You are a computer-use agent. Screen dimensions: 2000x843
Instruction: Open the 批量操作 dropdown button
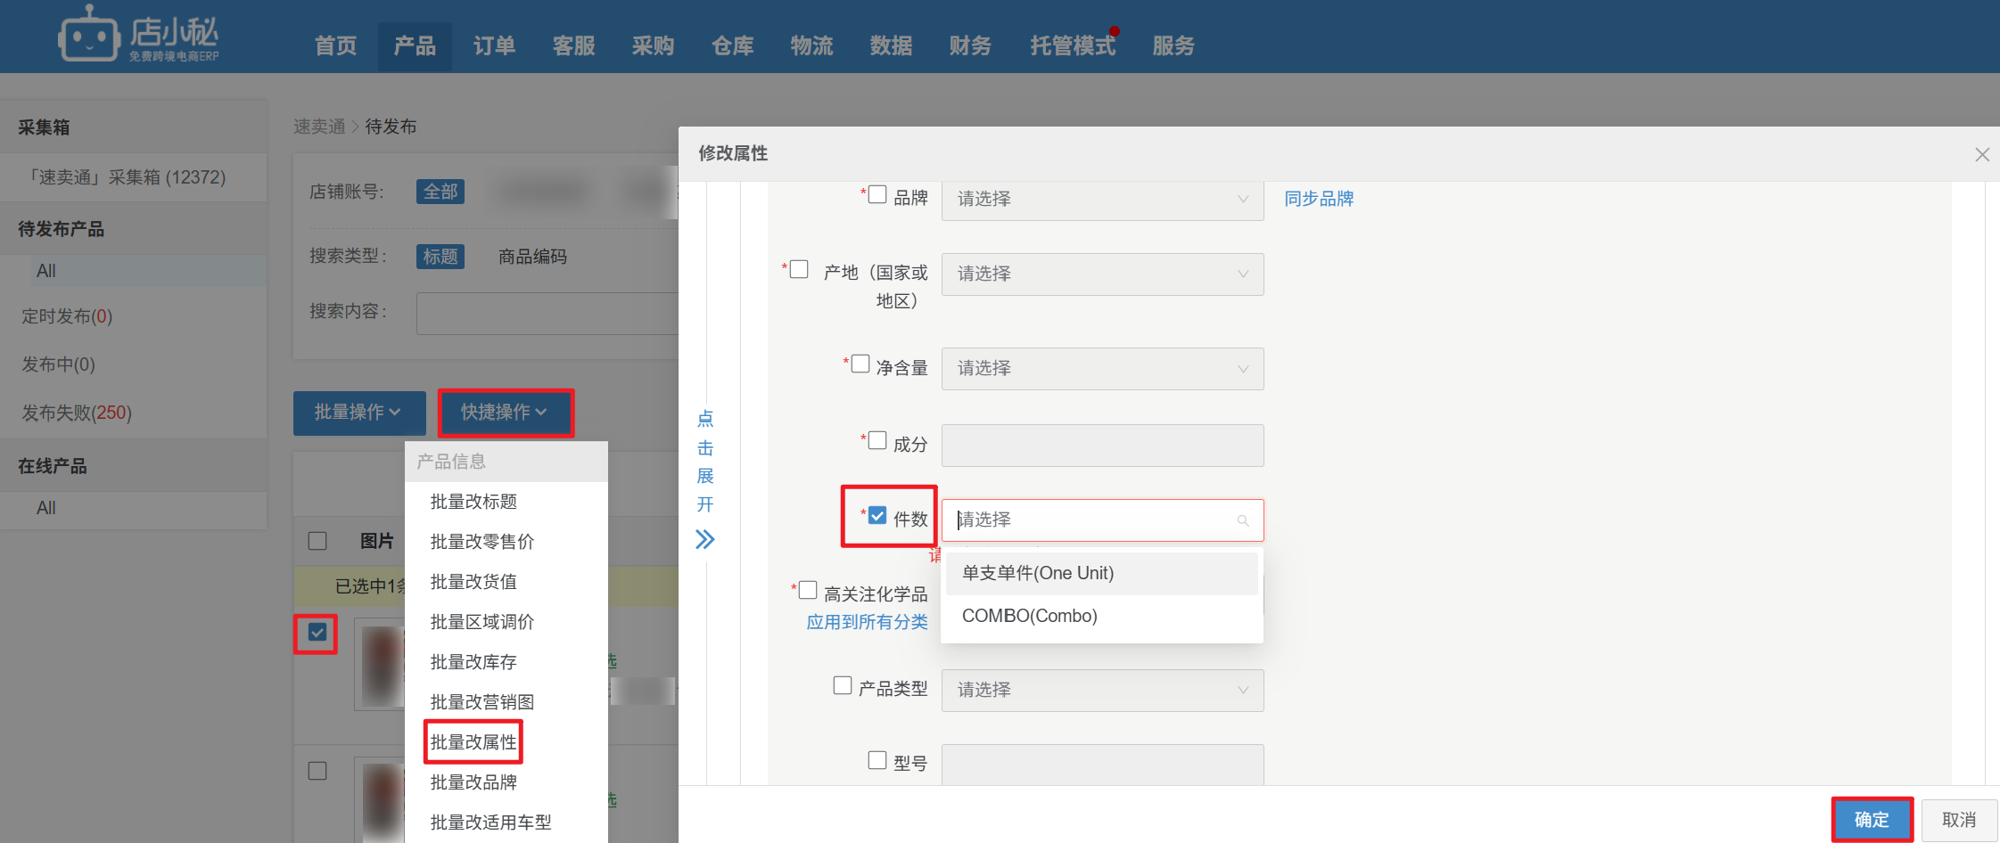point(358,413)
